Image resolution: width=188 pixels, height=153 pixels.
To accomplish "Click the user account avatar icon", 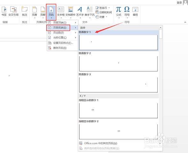I will [185, 3].
